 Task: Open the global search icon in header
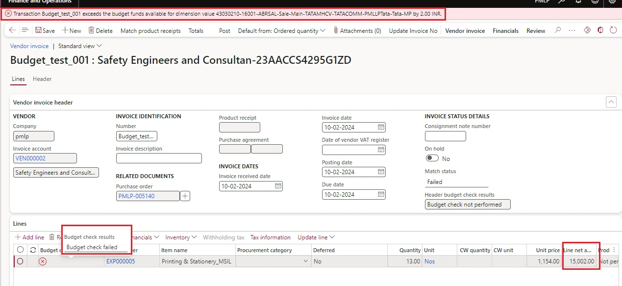[x=562, y=1]
